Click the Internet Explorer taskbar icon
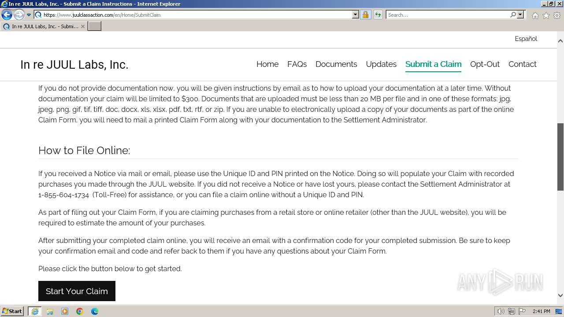Viewport: 564px width, 317px height. [35, 311]
